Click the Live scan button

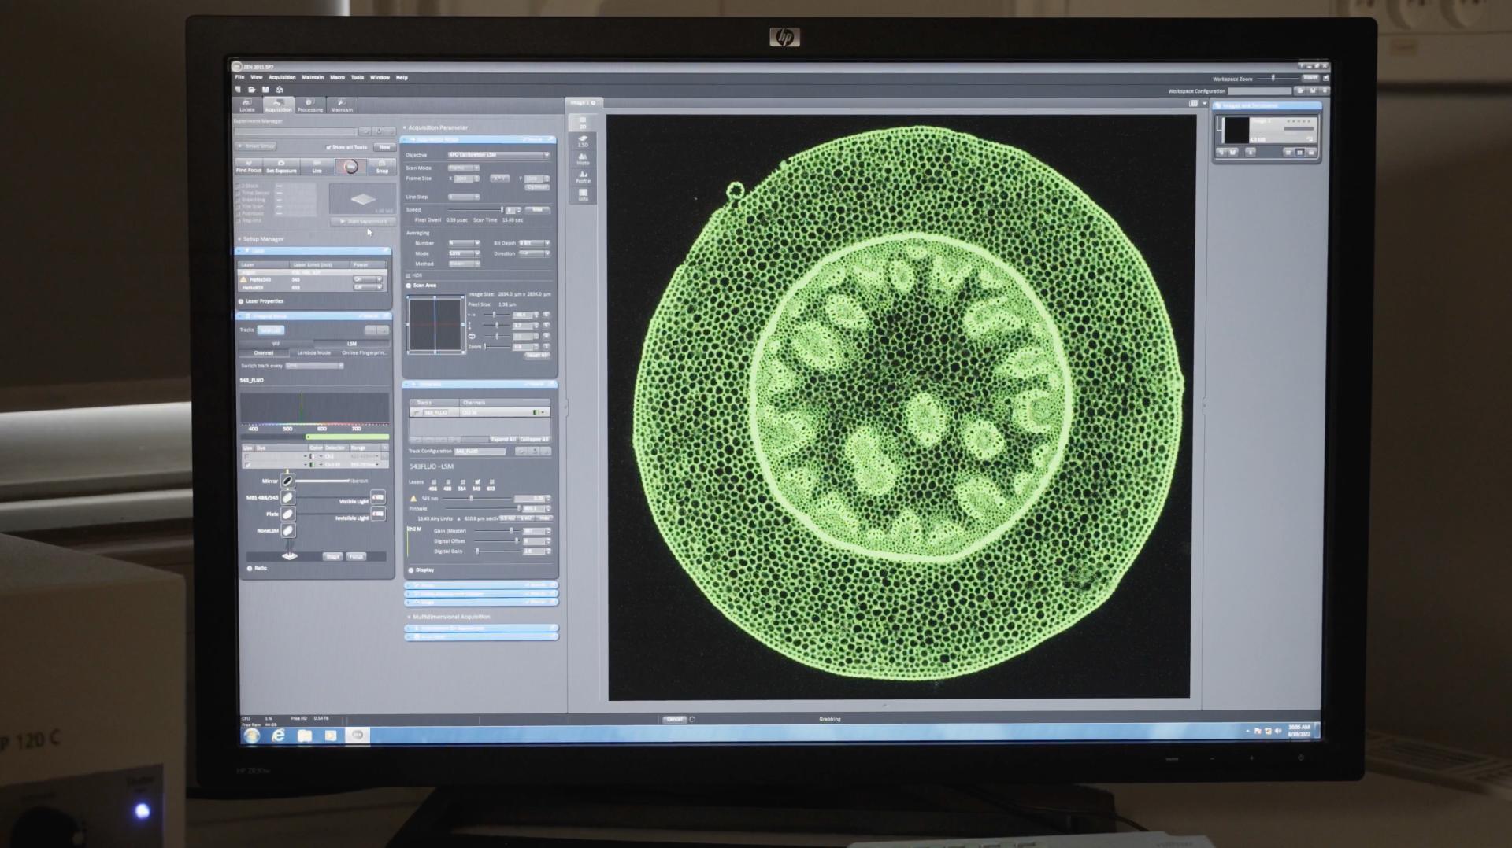(x=317, y=167)
